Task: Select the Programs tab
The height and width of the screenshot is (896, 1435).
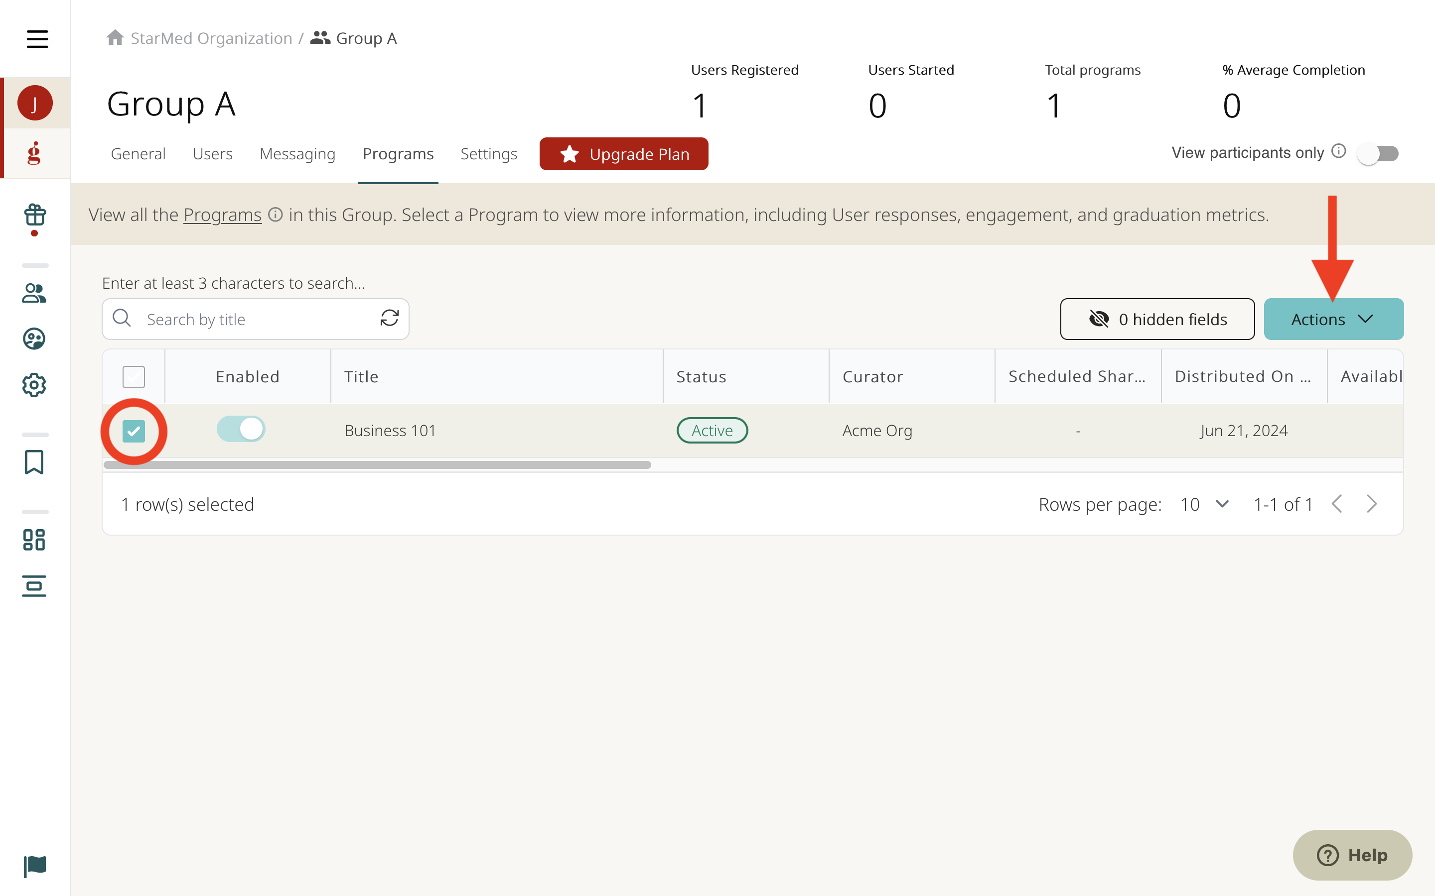Action: 398,154
